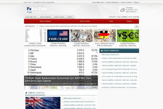The height and width of the screenshot is (109, 163).
Task: Open CHF, İsviçre CPI Verilerinden listed item
Action: [120, 77]
